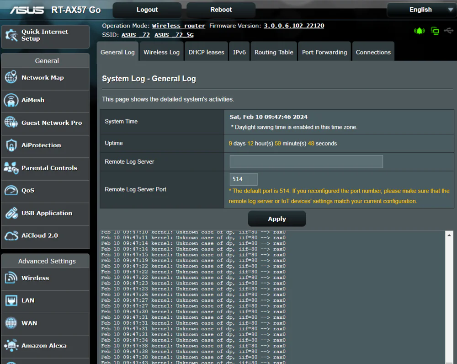Open the firmware version 3.0.0.6.102_22120 link
This screenshot has height=364, width=457.
(x=294, y=26)
